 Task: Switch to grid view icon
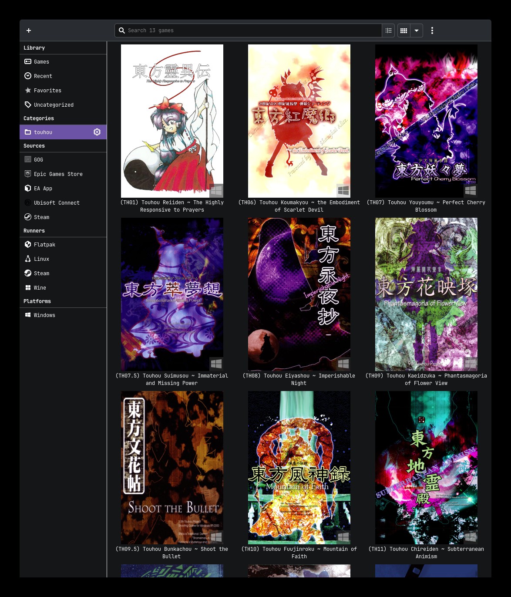pos(404,30)
